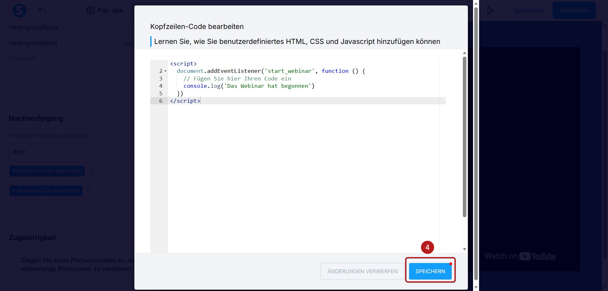This screenshot has width=608, height=291.
Task: Click the Zugehörigkeit section heading
Action: tap(32, 238)
